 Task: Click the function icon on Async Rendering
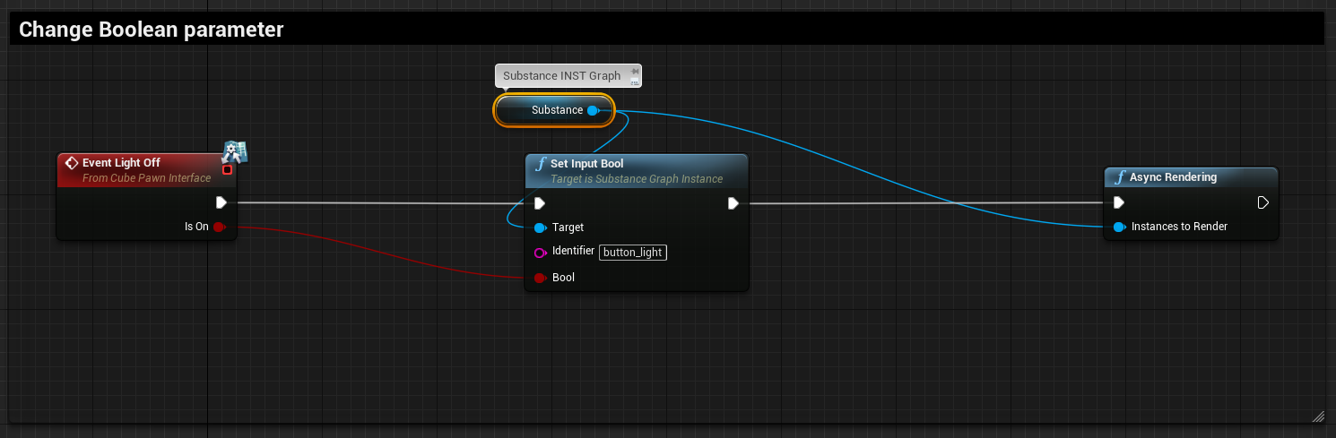click(x=1119, y=177)
